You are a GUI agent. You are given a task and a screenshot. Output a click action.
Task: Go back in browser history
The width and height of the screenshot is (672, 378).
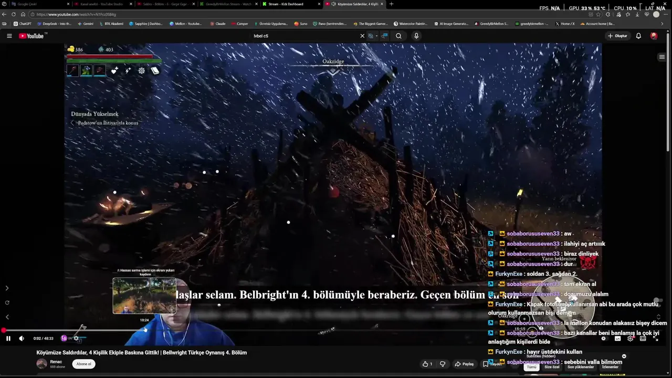coord(4,14)
